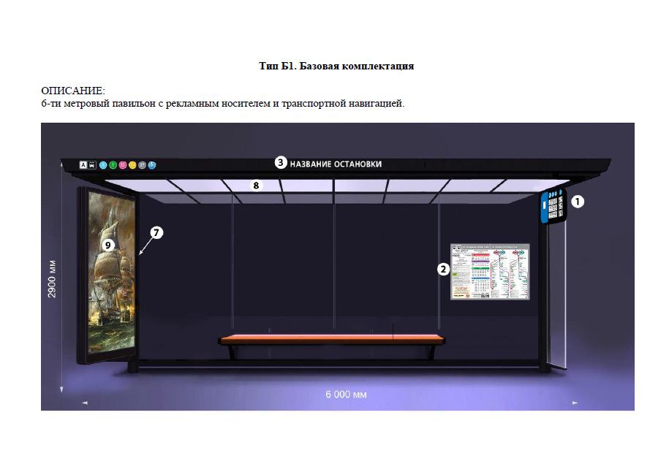Select the green route number circle
The width and height of the screenshot is (650, 453).
(x=113, y=165)
